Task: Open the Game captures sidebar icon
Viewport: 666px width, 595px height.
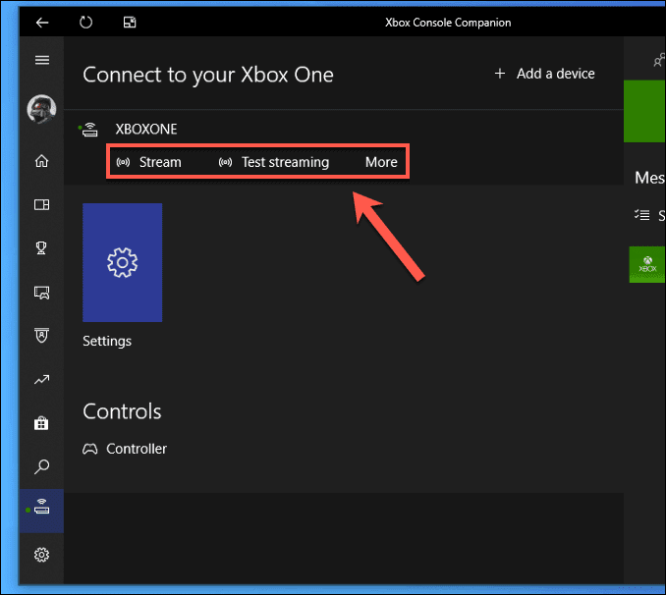Action: pyautogui.click(x=41, y=293)
